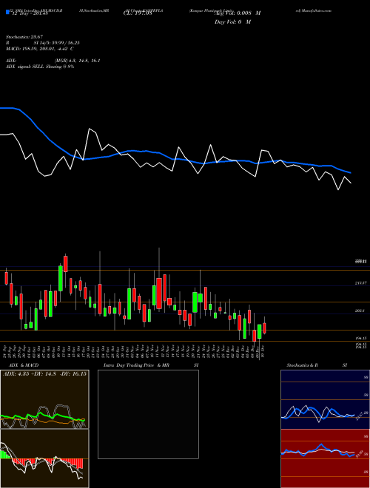Click the Intra Day Trading Price panel title
370x488 pixels.
[151, 365]
